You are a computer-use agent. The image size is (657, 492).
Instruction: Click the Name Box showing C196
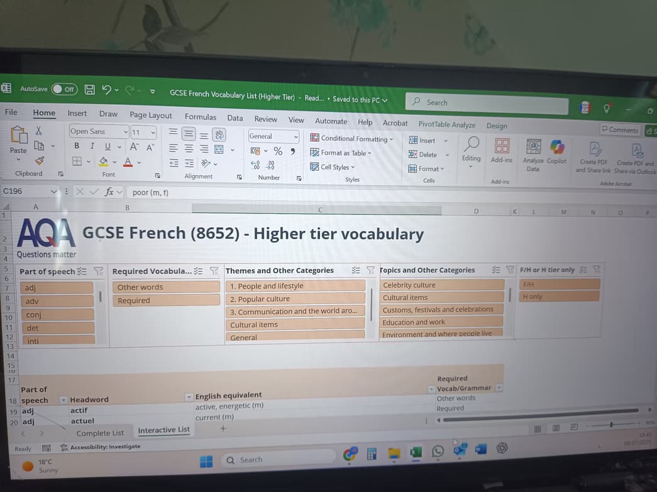point(25,192)
